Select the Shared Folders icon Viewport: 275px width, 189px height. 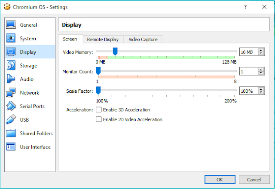(x=11, y=133)
